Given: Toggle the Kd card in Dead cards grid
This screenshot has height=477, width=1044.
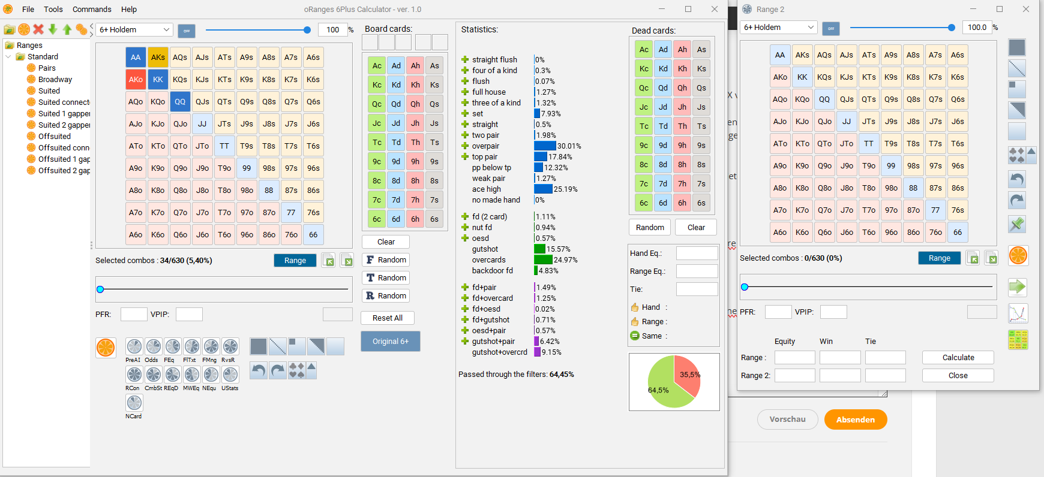Looking at the screenshot, I should coord(663,69).
